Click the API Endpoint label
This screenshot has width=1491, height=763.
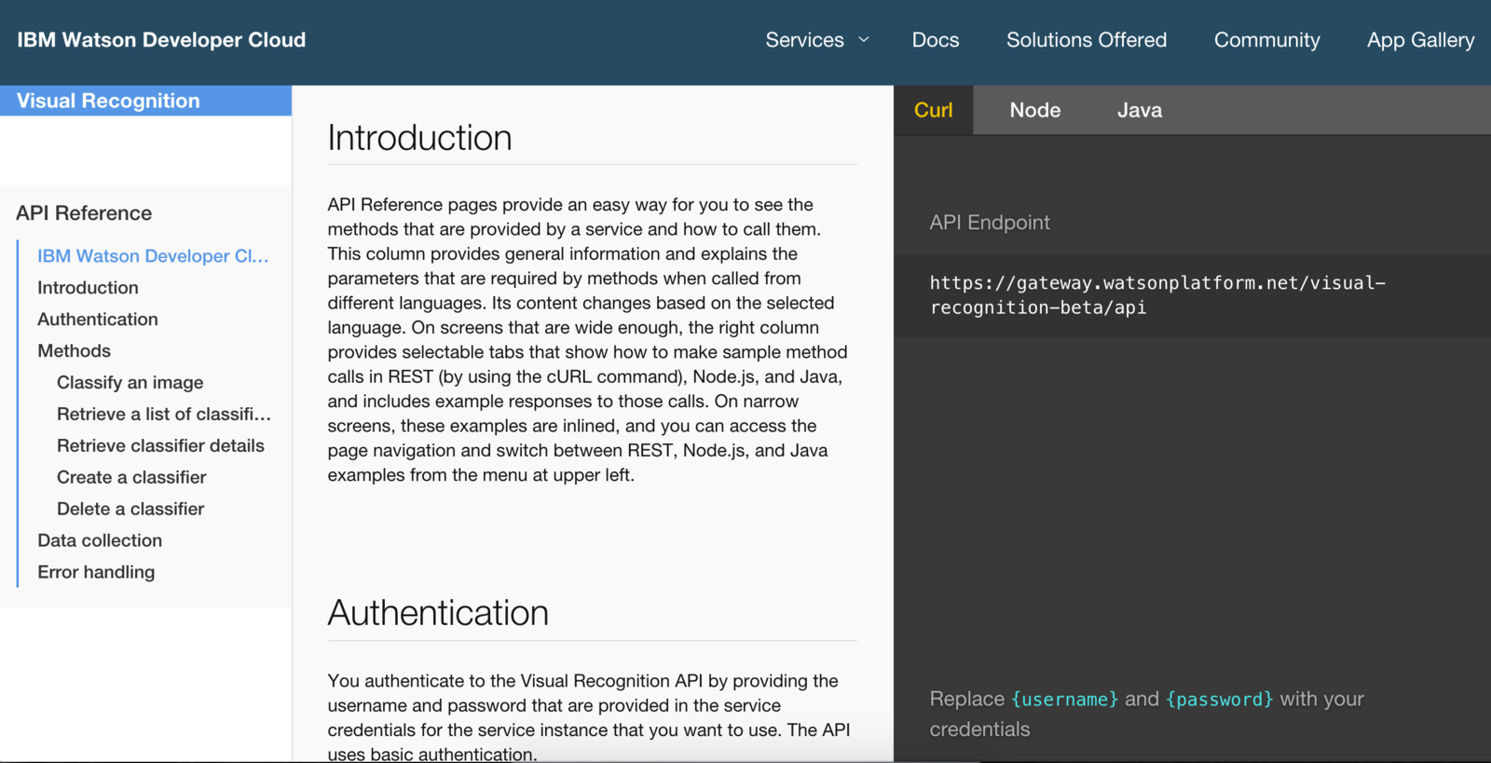click(x=989, y=222)
